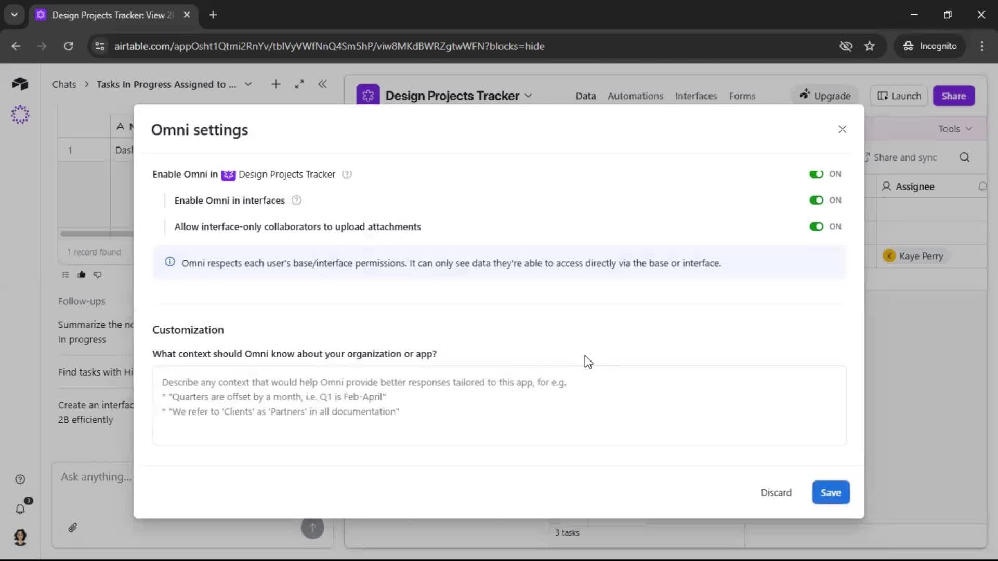Click the site information icon in address bar
The height and width of the screenshot is (561, 998).
(99, 46)
